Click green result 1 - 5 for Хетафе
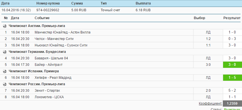Viewport: 242px width, 110px height. 232,78
